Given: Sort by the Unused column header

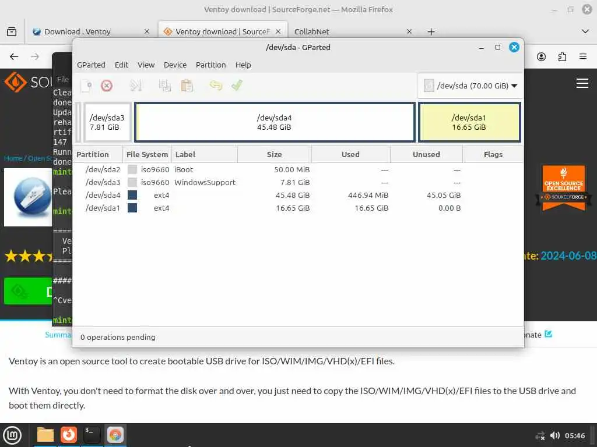Looking at the screenshot, I should pyautogui.click(x=426, y=155).
